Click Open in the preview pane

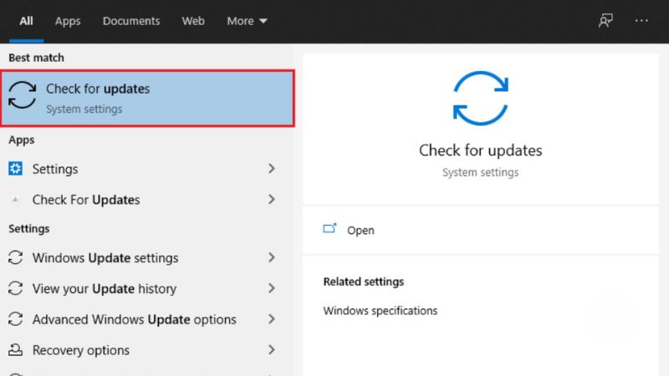(x=360, y=231)
